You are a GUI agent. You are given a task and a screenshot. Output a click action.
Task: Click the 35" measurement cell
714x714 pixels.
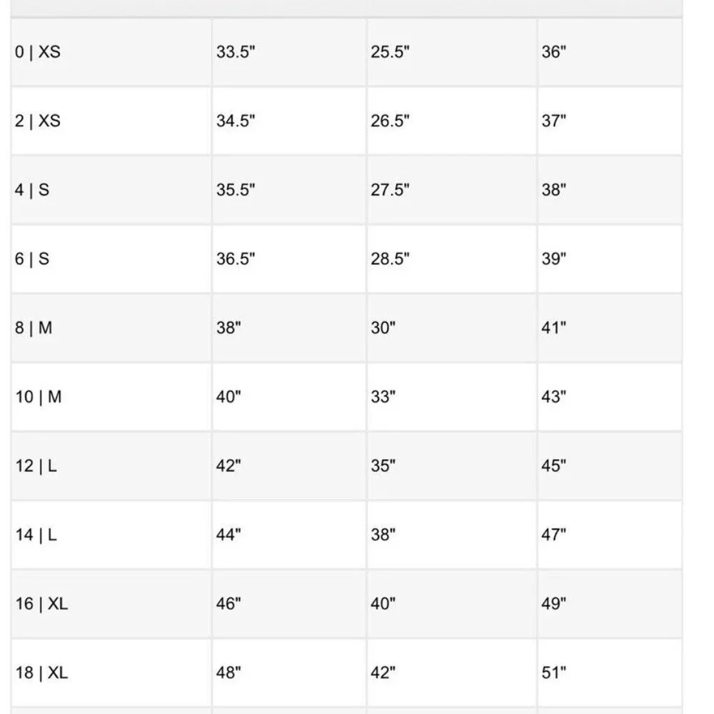click(452, 466)
